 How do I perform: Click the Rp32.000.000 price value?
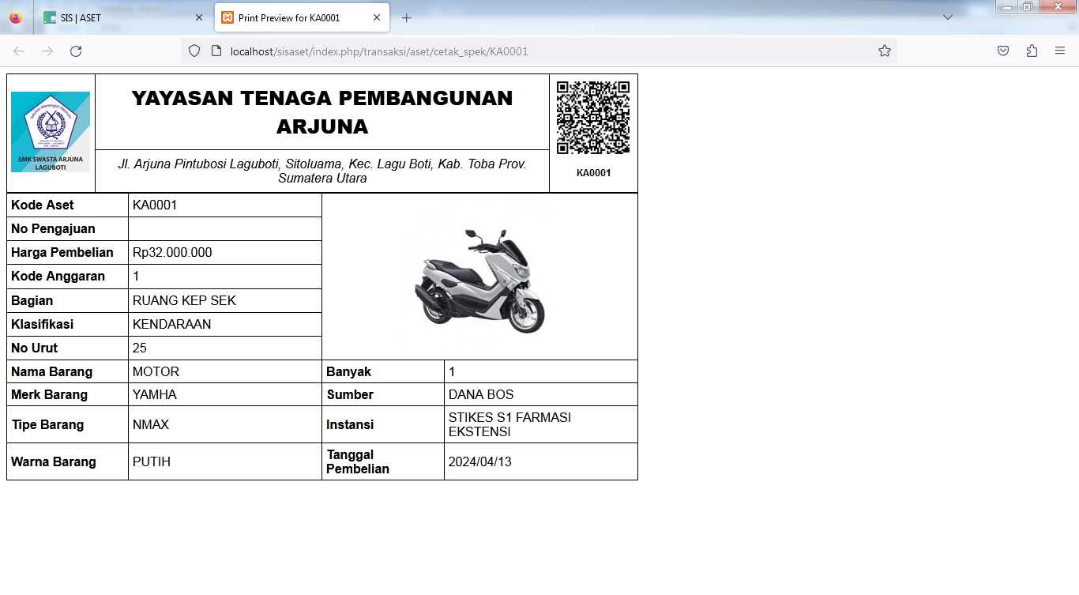[172, 253]
